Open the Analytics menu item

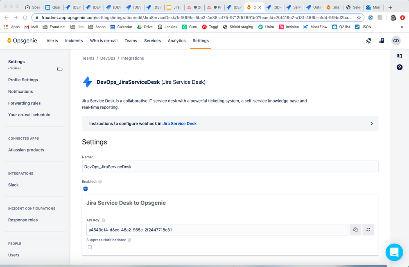click(x=176, y=40)
